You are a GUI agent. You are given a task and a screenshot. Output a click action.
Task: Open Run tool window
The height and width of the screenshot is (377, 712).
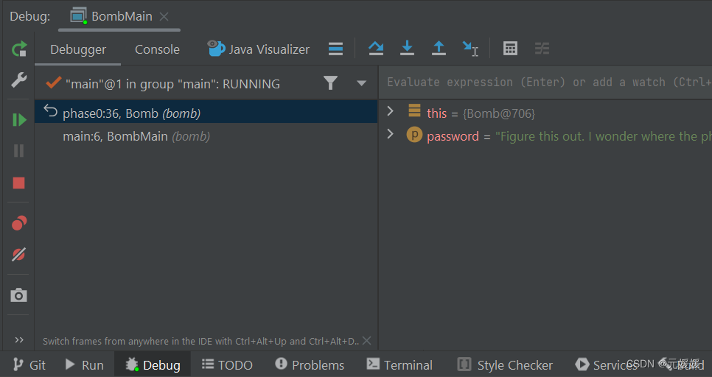click(x=85, y=364)
